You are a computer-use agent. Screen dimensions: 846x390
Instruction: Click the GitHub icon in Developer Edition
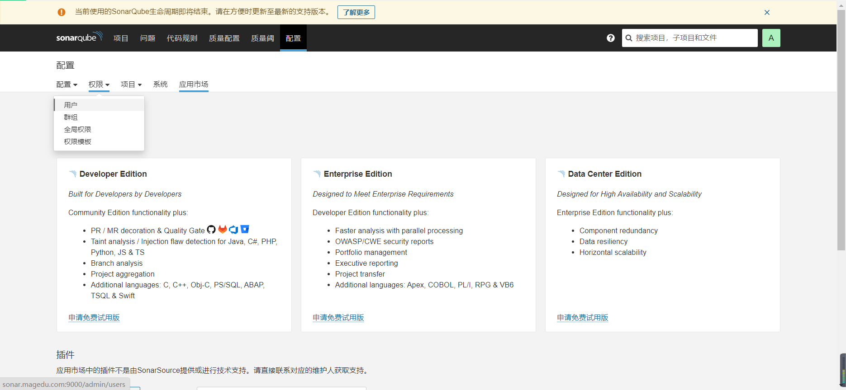coord(211,230)
